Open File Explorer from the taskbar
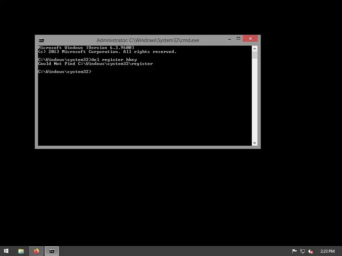 (21, 251)
